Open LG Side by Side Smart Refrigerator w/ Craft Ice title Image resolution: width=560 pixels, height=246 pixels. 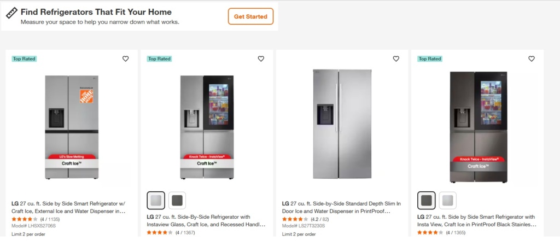(69, 207)
